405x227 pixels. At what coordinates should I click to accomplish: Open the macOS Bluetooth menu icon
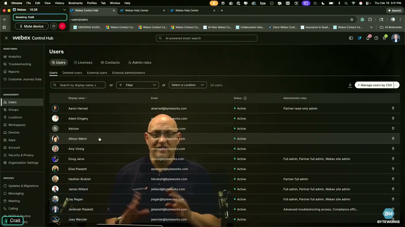[x=339, y=3]
